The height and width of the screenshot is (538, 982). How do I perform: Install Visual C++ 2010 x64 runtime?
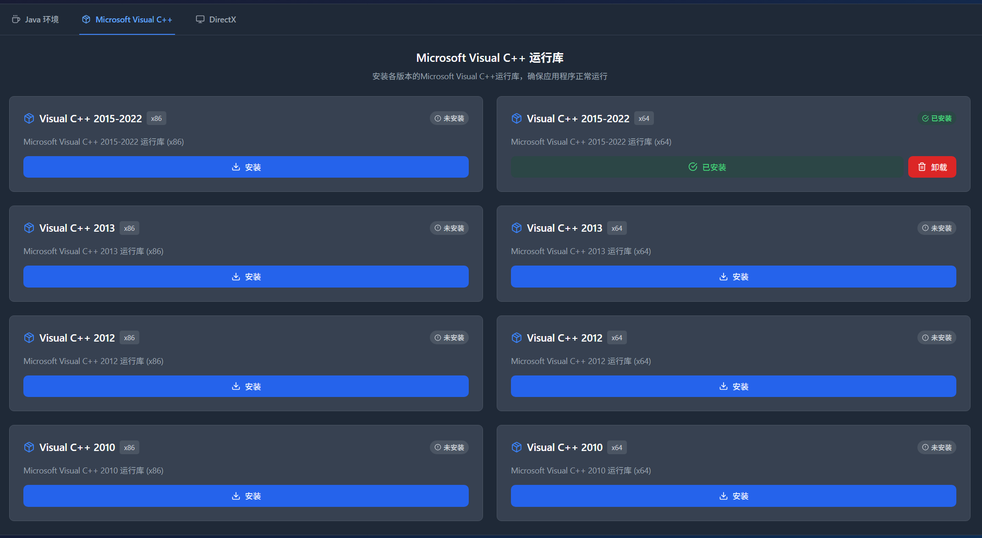(733, 496)
